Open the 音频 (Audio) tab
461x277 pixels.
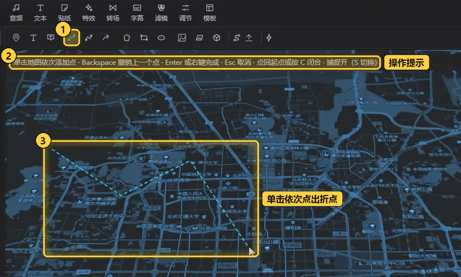[x=16, y=13]
